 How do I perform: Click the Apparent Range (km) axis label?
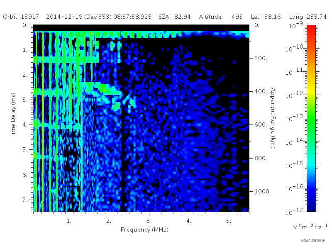273,118
